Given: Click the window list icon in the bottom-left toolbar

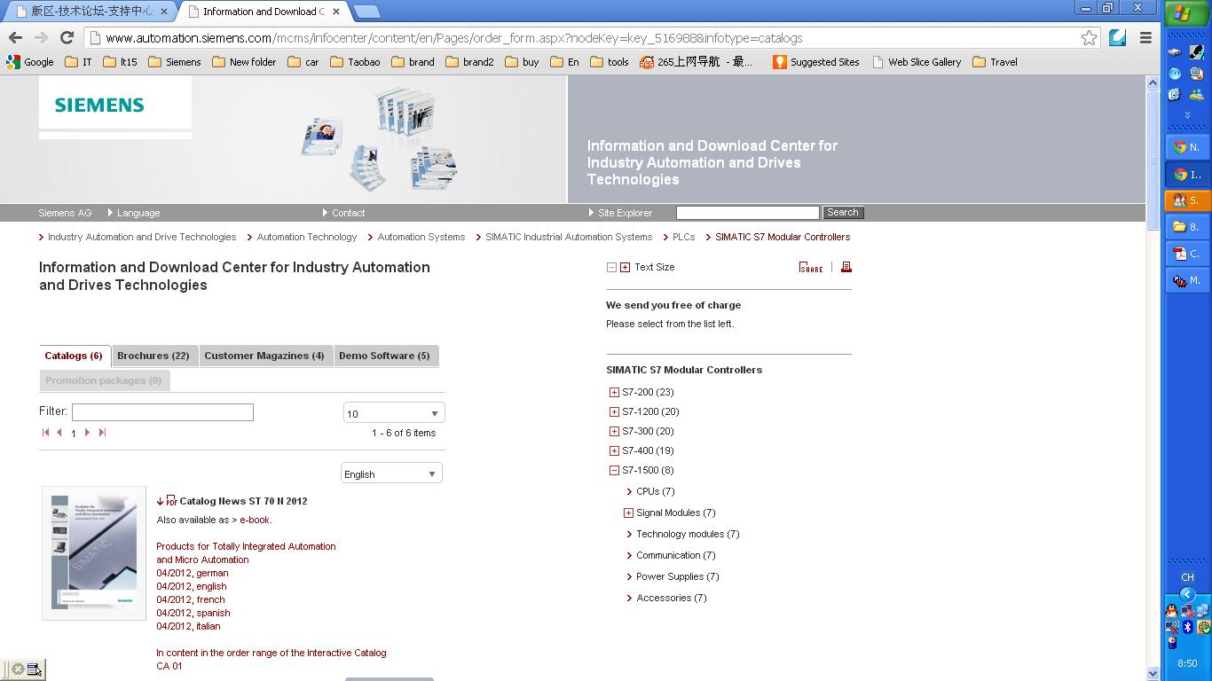Looking at the screenshot, I should [34, 669].
